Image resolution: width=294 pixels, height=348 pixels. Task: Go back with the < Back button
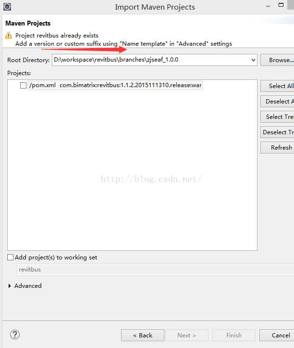point(143,335)
